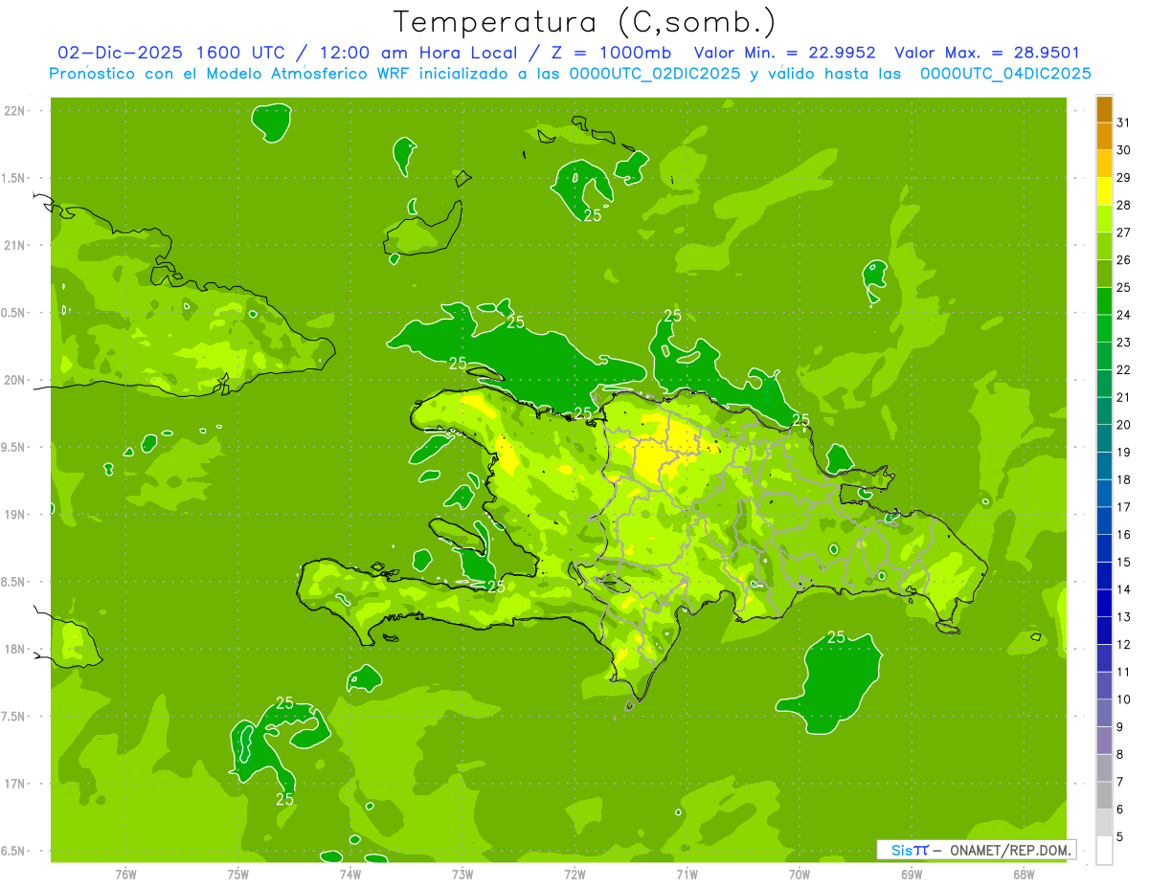
Task: Click the 'Valor Min. = 22.9952' value
Action: tap(783, 53)
